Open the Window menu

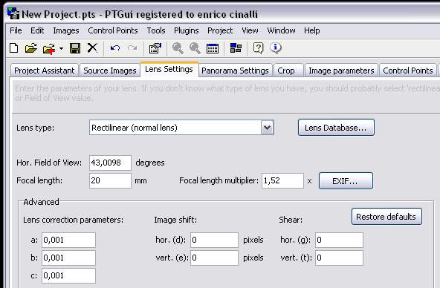point(281,30)
